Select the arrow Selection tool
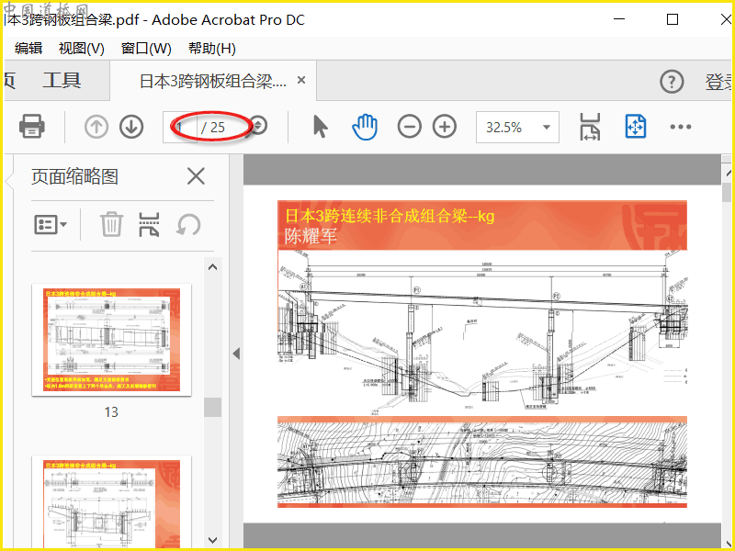 pyautogui.click(x=320, y=127)
